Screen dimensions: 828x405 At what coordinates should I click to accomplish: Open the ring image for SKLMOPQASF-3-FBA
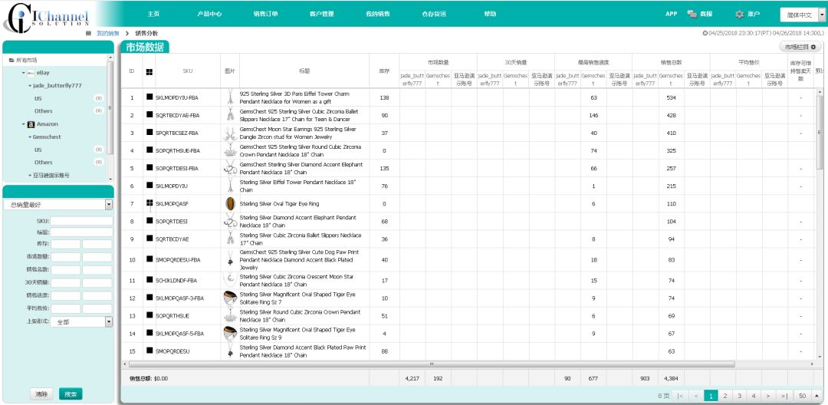pyautogui.click(x=230, y=298)
